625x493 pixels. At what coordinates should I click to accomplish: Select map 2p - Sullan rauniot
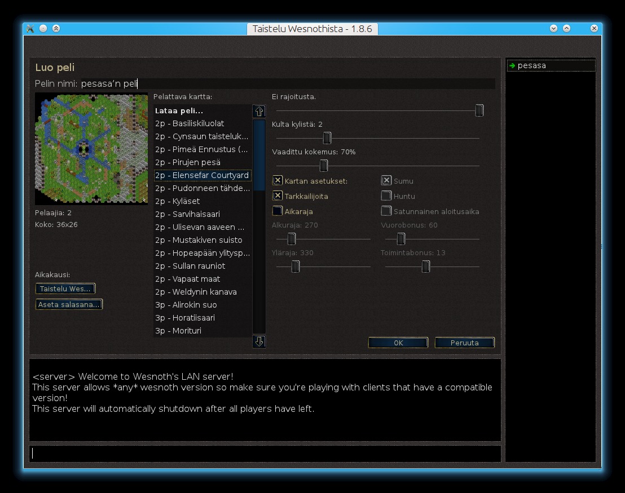coord(203,266)
